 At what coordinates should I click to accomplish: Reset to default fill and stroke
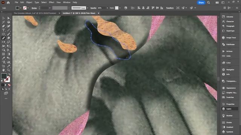pos(2,81)
